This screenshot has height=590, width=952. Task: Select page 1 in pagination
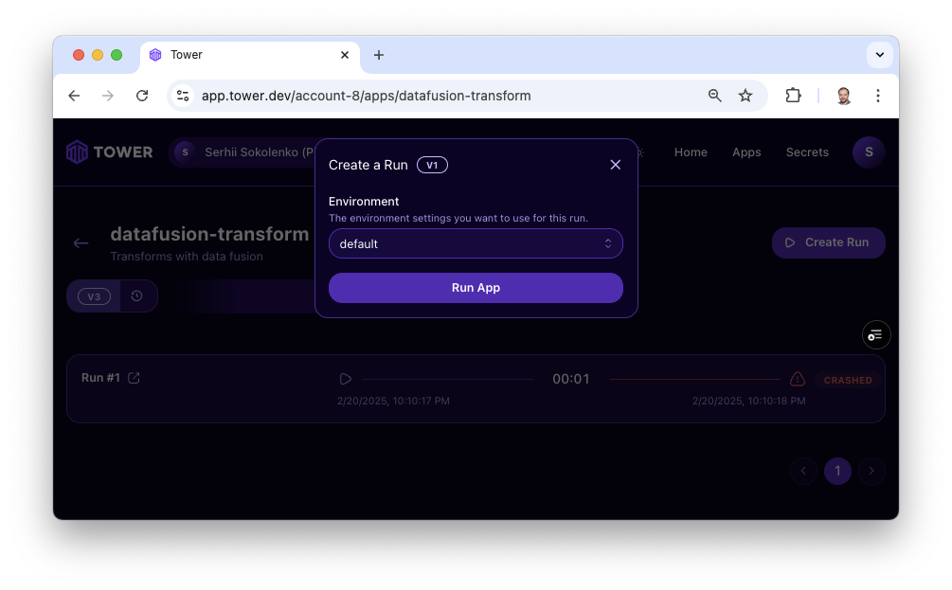point(837,471)
